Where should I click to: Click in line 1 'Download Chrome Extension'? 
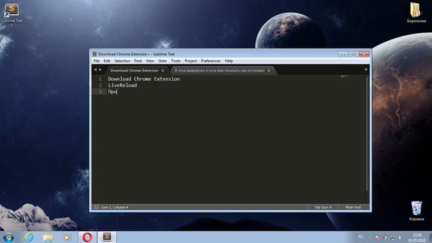pyautogui.click(x=144, y=79)
